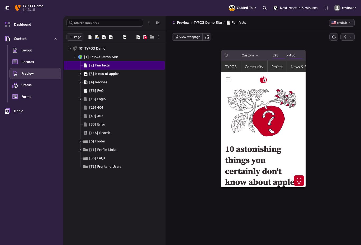Viewport: 361px width, 245px height.
Task: Click the apple logo in the preview page
Action: pos(263,80)
